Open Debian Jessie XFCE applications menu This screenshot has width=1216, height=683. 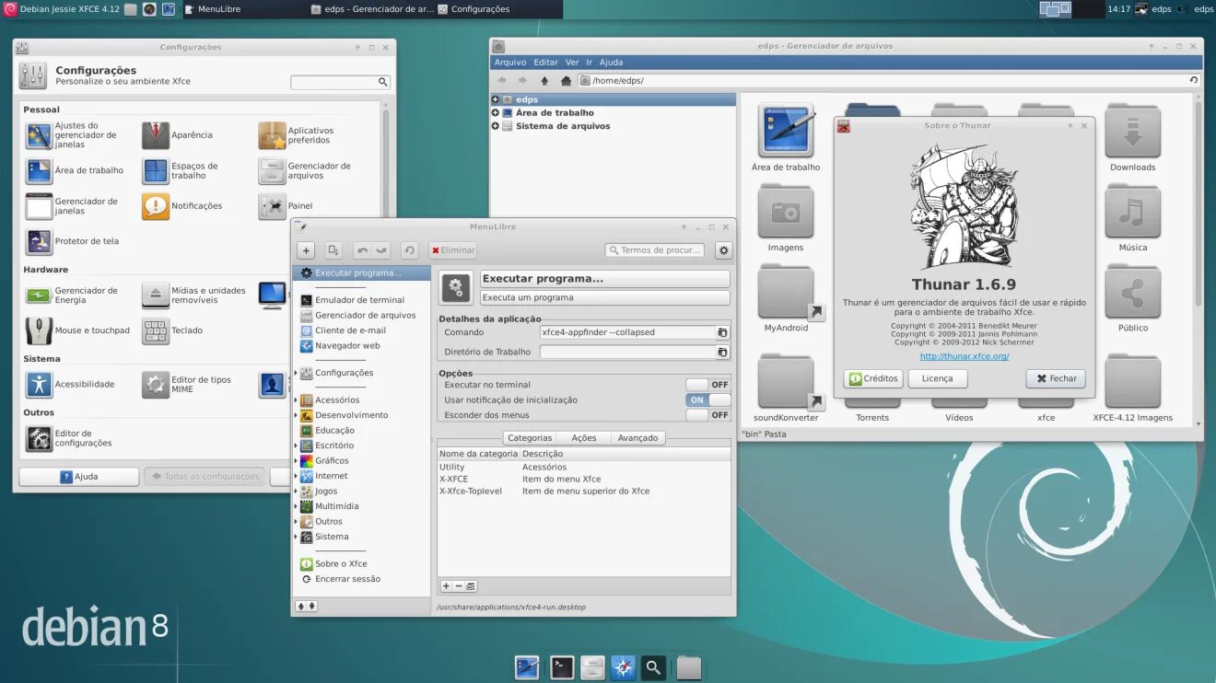[x=62, y=9]
